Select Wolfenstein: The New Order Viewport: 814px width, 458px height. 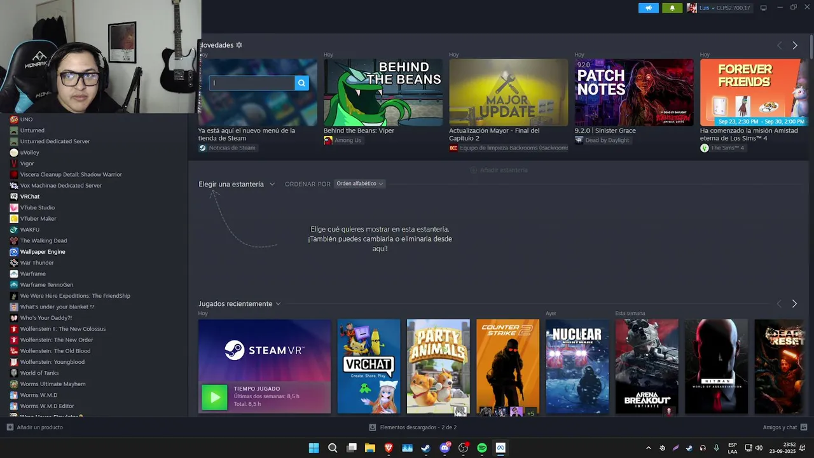click(56, 340)
